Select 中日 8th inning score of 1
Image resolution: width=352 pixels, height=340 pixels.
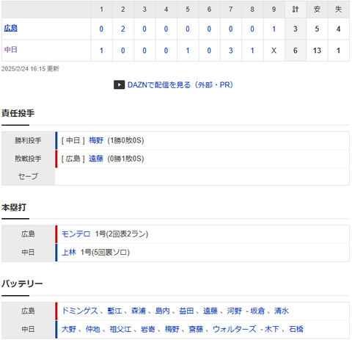click(x=252, y=51)
